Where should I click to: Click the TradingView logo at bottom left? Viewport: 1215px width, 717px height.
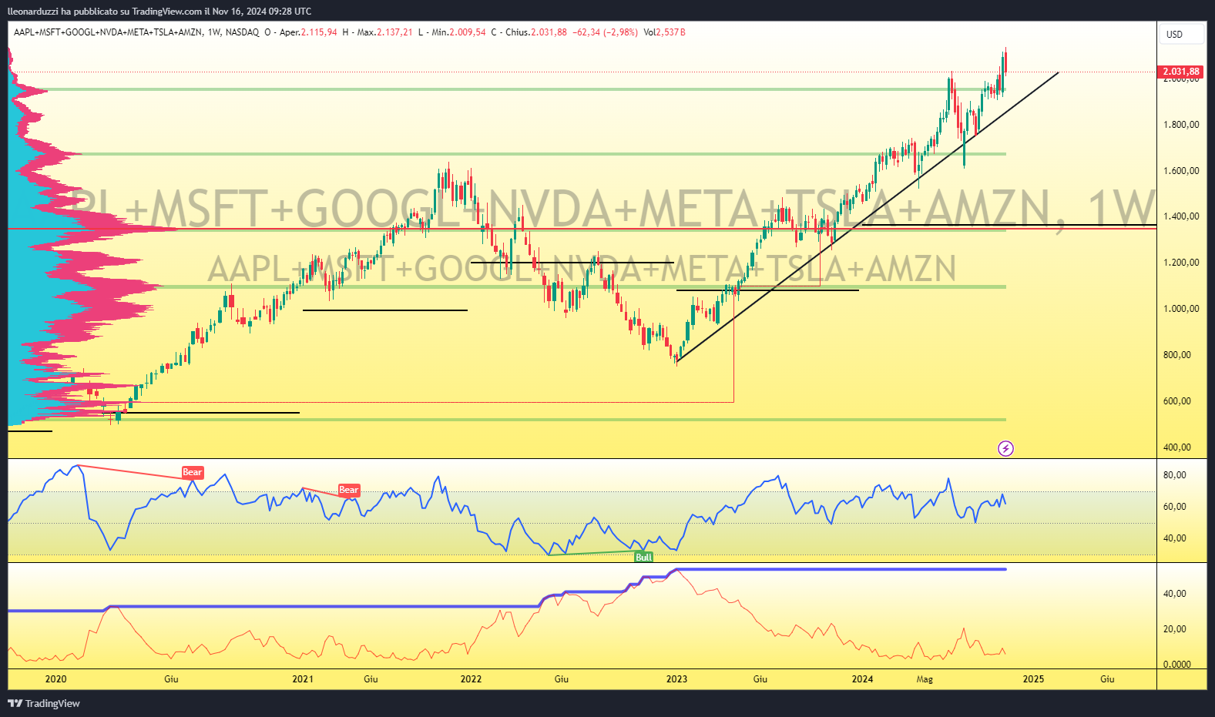(44, 703)
